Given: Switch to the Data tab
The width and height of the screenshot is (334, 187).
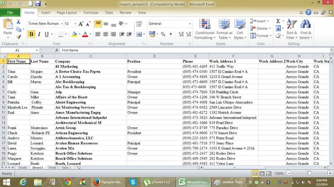Looking at the screenshot, I should click(x=109, y=13).
